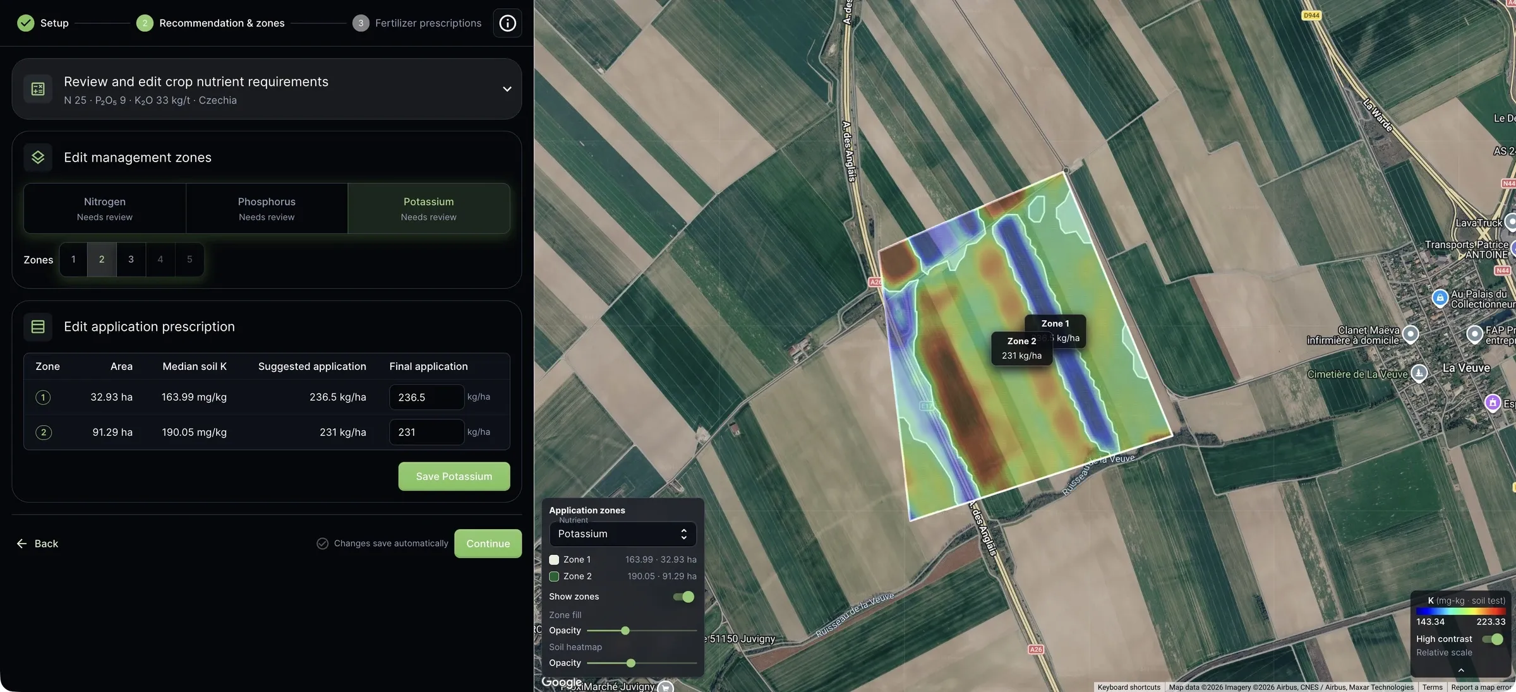Adjust Zone fill opacity slider

pos(625,631)
